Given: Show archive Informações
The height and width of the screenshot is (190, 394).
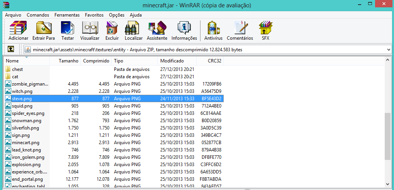Looking at the screenshot, I should click(184, 30).
